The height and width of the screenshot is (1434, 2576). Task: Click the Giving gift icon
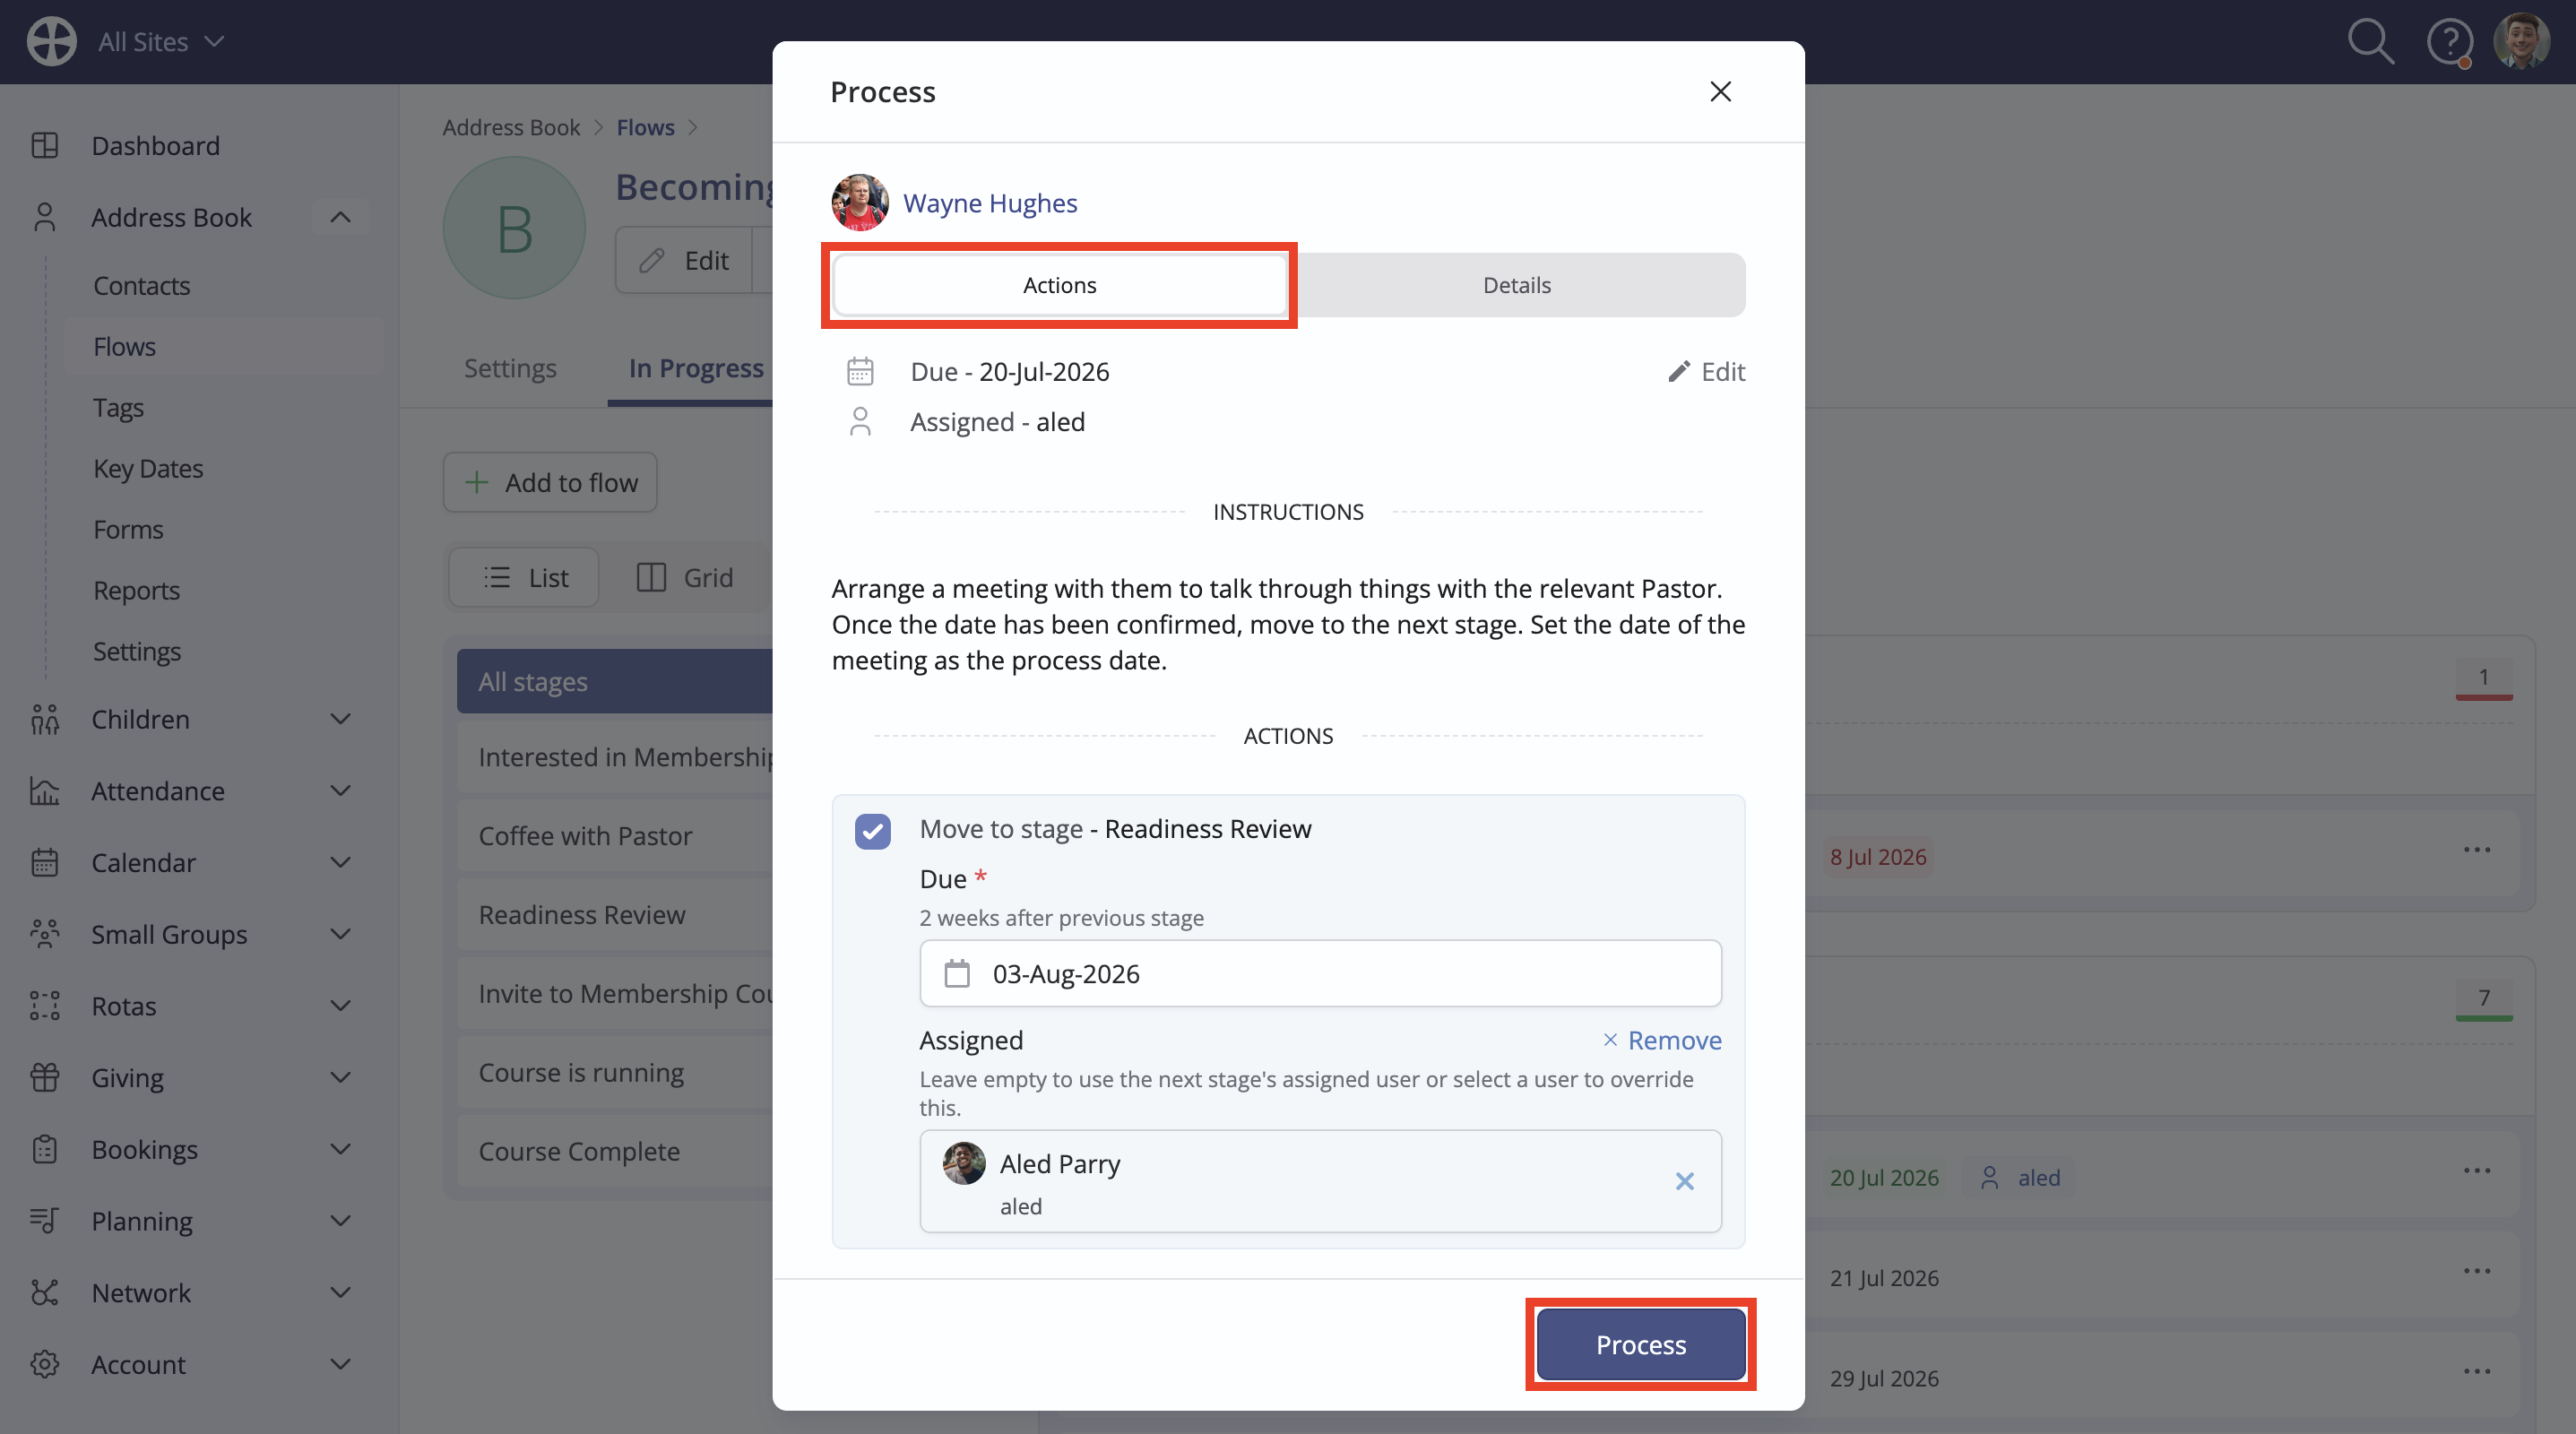45,1077
